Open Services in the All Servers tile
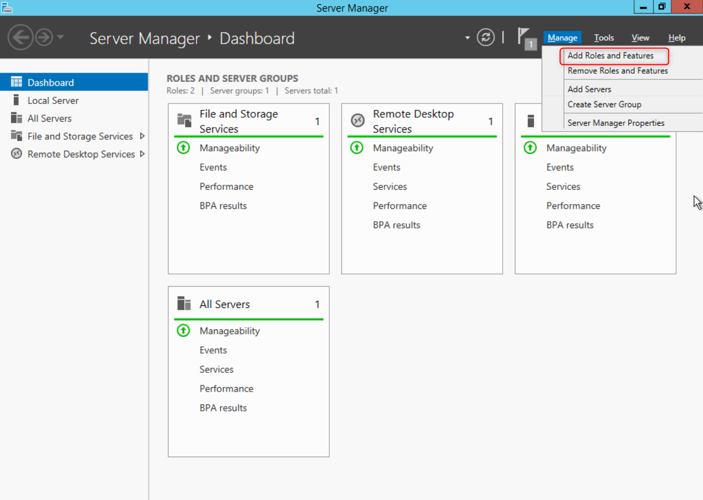This screenshot has height=500, width=703. [x=216, y=369]
